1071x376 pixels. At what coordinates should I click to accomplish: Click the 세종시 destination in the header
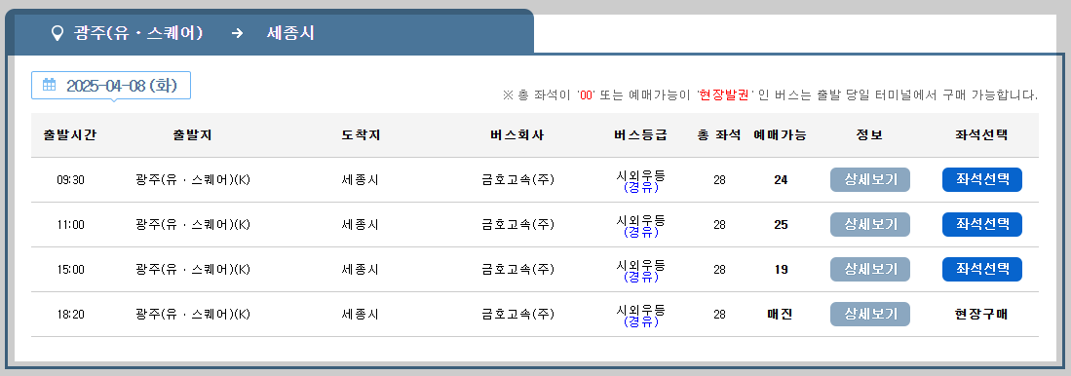pos(290,33)
